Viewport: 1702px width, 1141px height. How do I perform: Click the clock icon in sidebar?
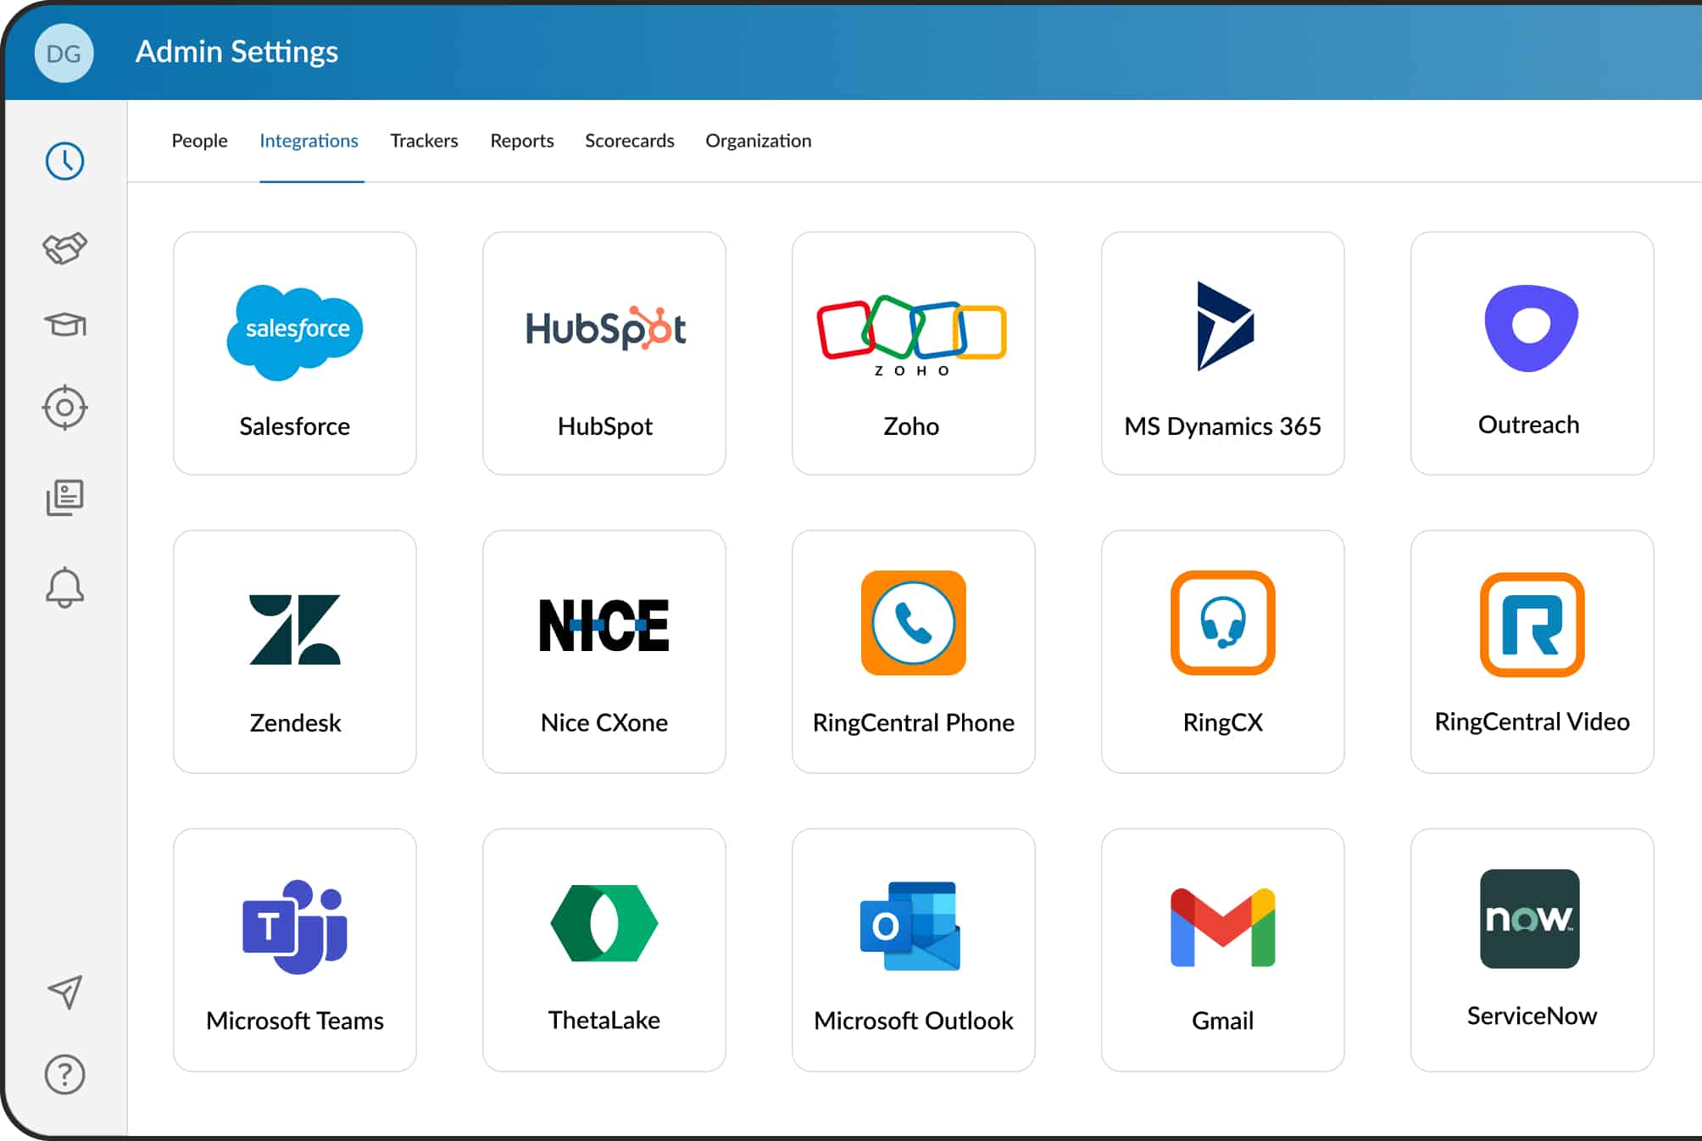pos(64,161)
